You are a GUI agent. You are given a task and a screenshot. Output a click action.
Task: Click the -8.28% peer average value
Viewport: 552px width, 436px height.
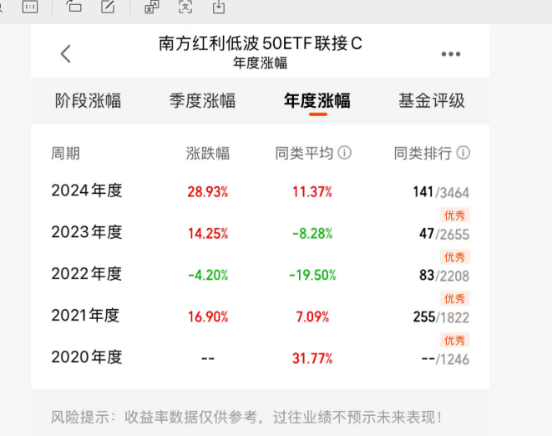tap(312, 234)
